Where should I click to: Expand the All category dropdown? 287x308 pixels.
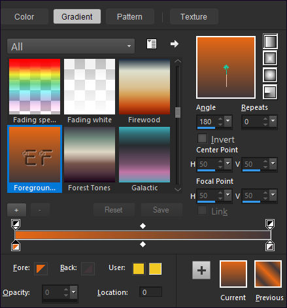pyautogui.click(x=71, y=46)
